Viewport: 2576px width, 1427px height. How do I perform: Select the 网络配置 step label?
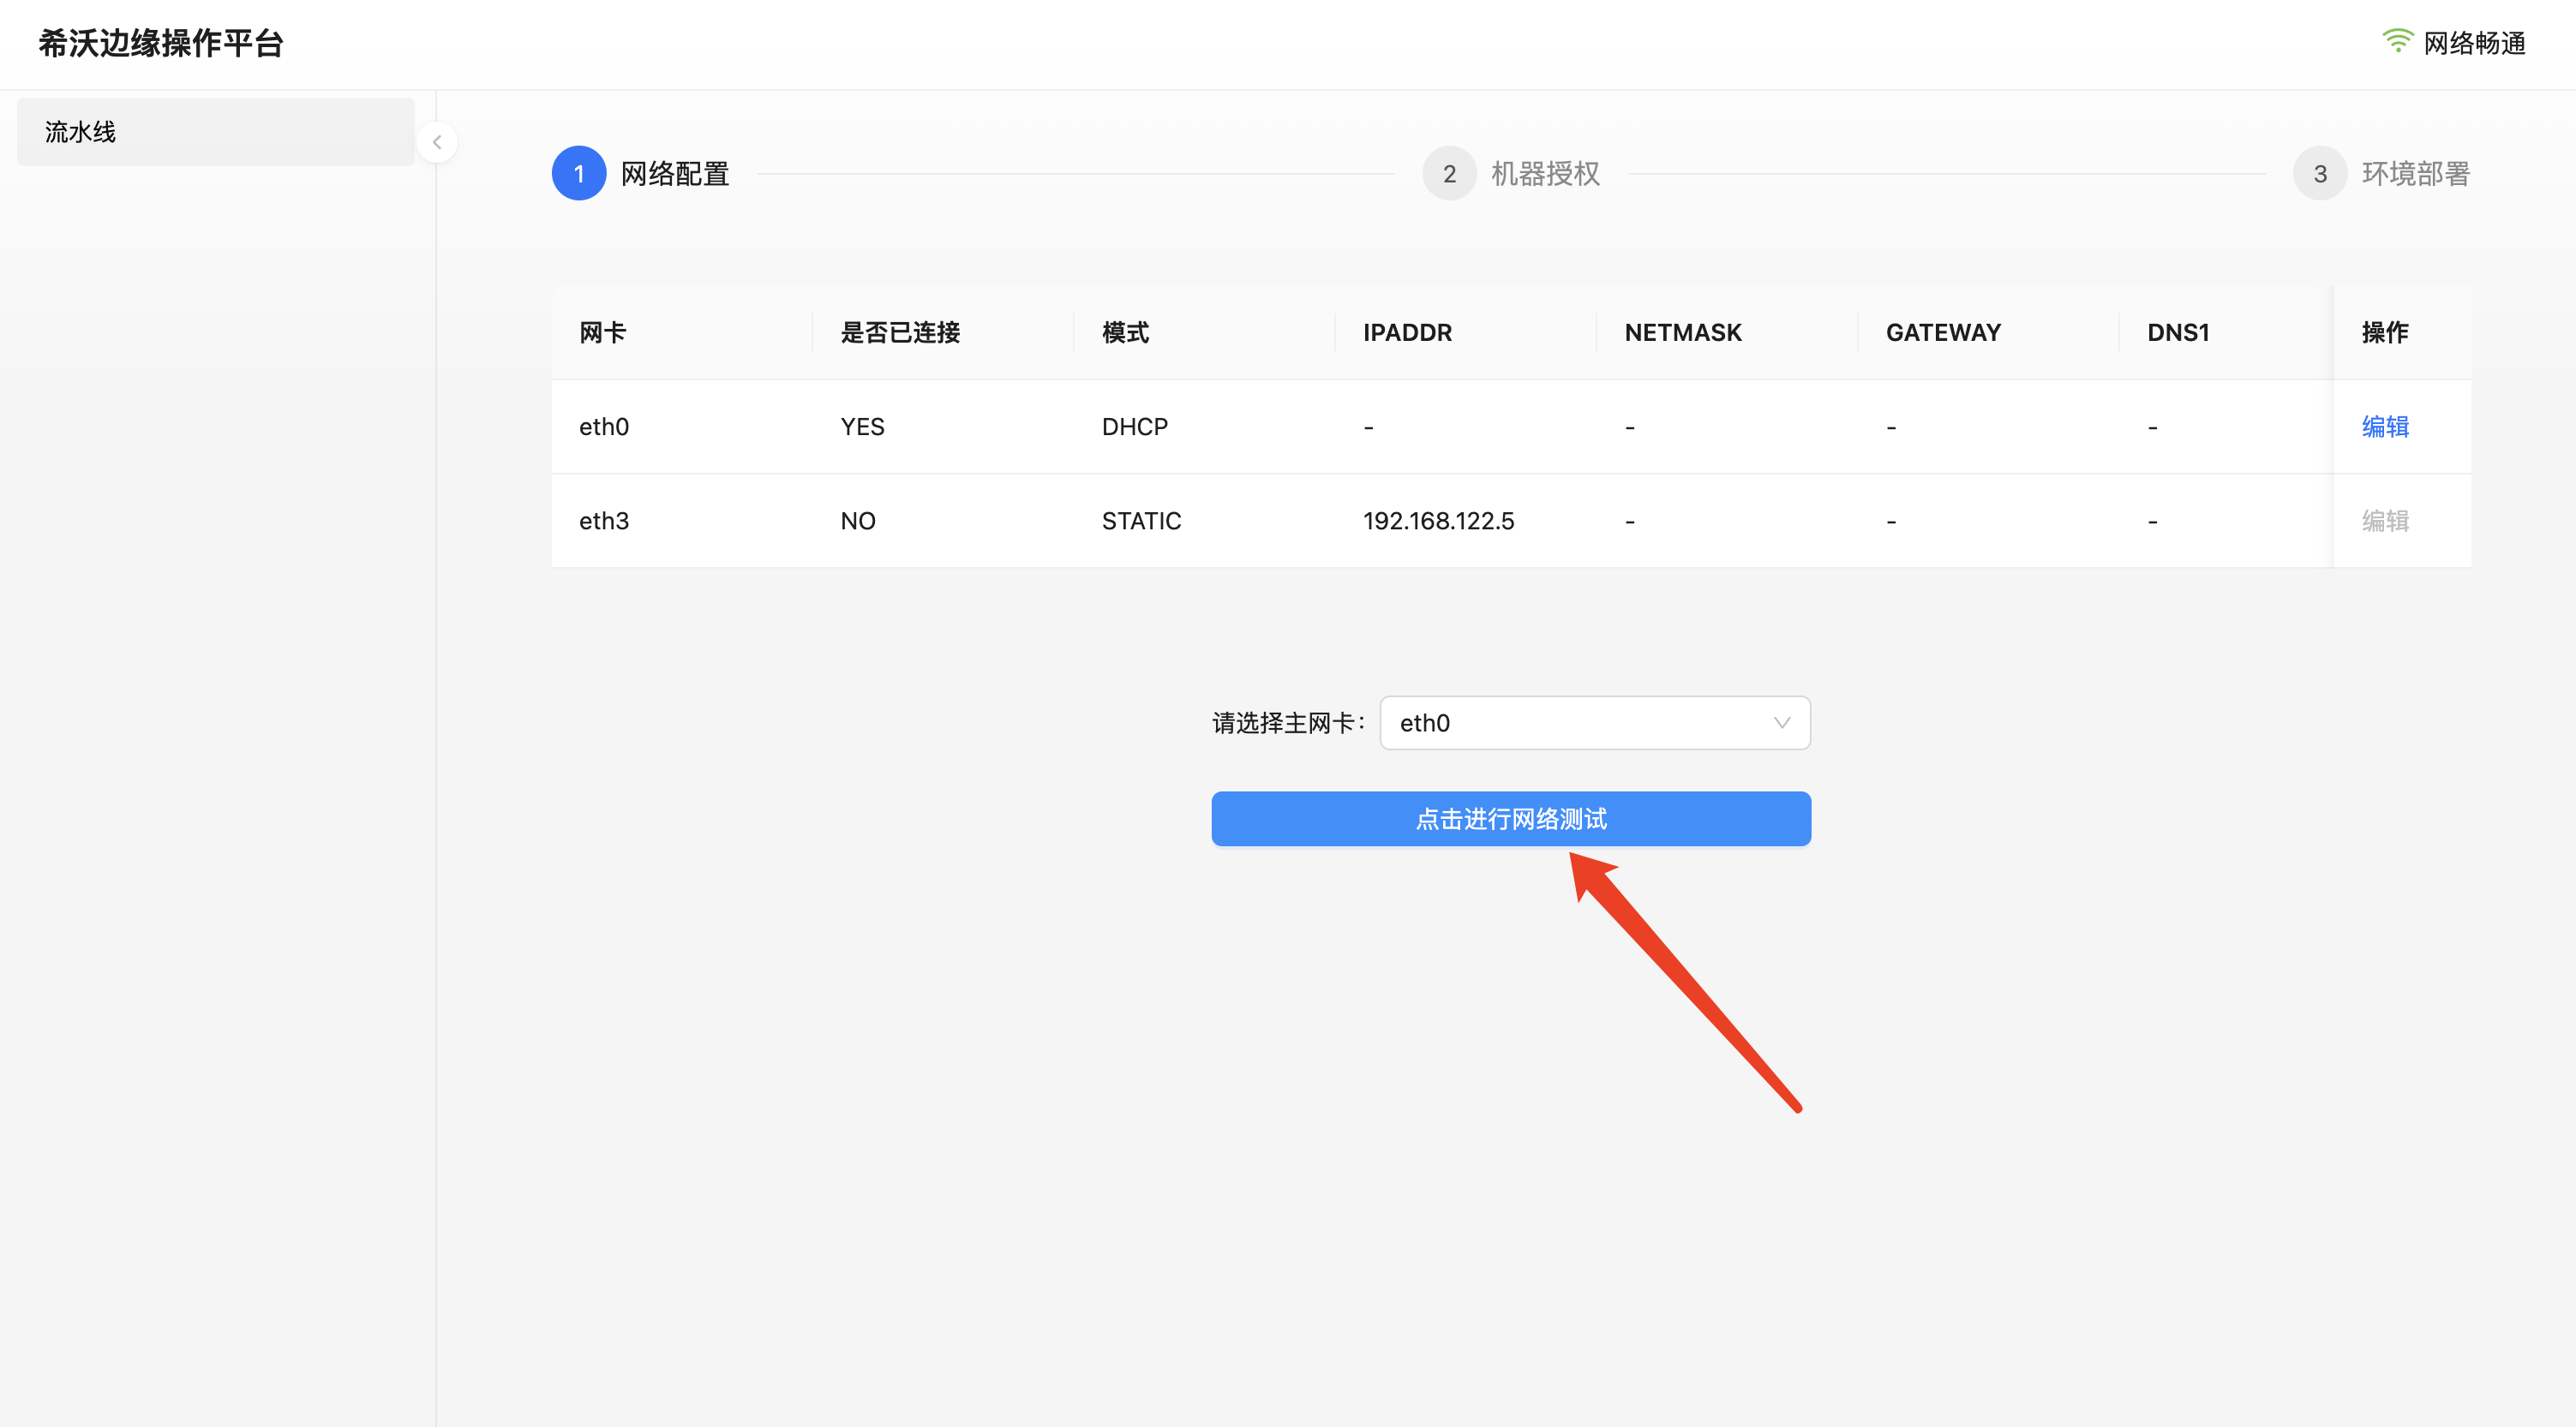pyautogui.click(x=675, y=174)
